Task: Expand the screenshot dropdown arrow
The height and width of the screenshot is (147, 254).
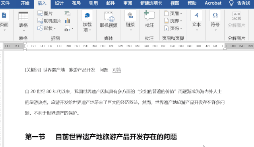Action: (72, 29)
